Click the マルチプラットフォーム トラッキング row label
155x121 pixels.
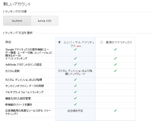click(24, 92)
